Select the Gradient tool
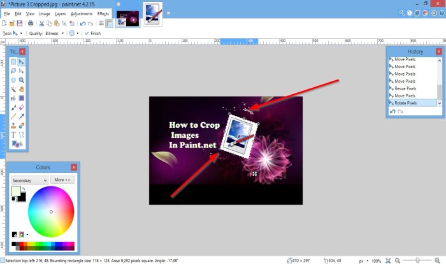The height and width of the screenshot is (264, 446). pos(21,98)
